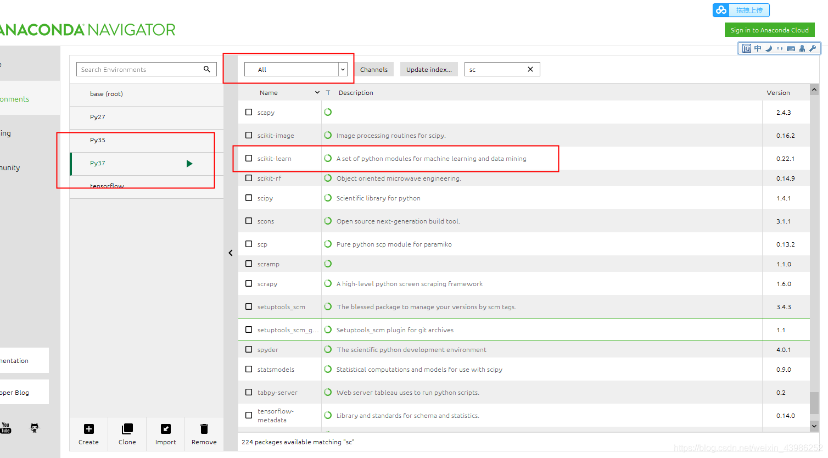Click the status circle icon for scipy
The height and width of the screenshot is (458, 828).
[328, 198]
